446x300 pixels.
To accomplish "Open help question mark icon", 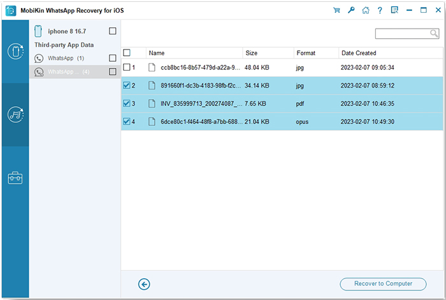I will point(380,11).
